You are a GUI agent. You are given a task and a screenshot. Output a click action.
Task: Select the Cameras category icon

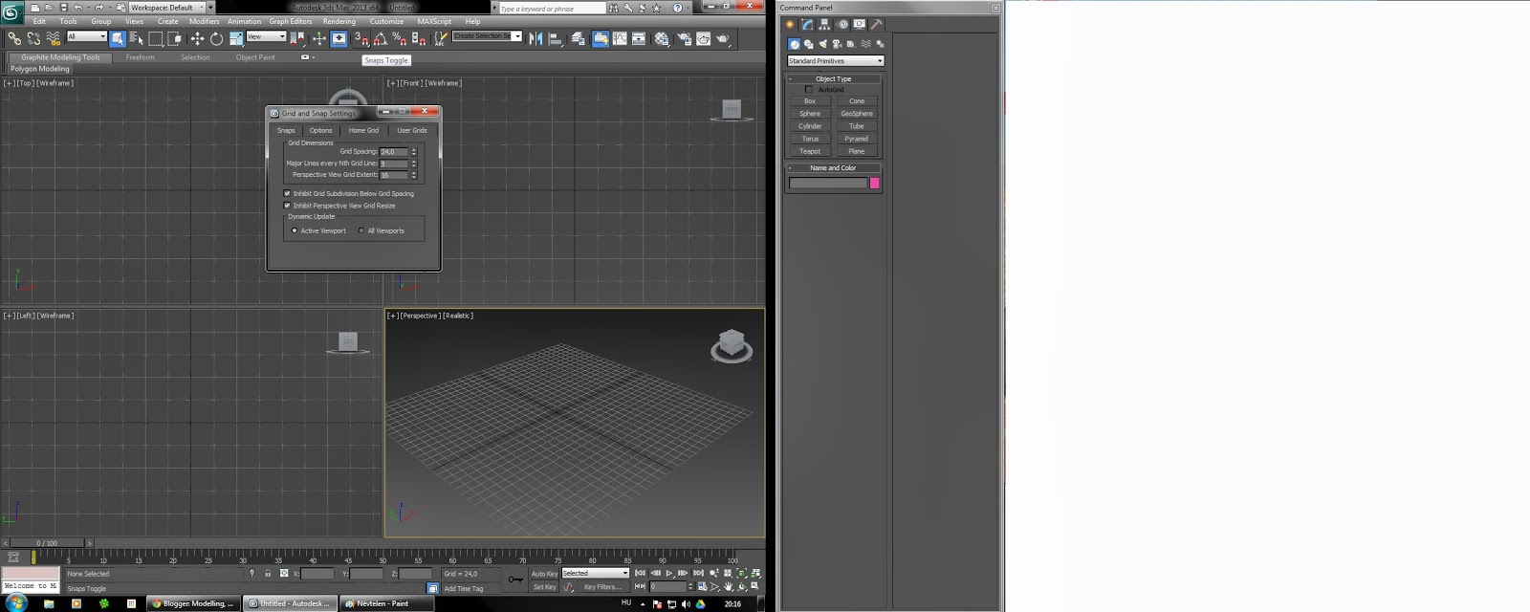pyautogui.click(x=837, y=44)
